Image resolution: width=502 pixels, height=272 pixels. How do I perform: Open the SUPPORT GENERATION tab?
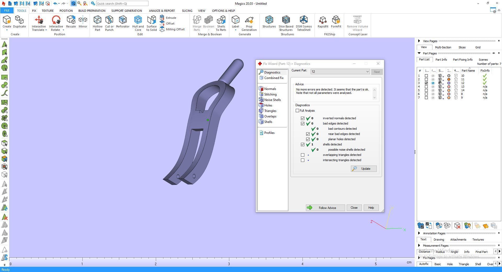tap(127, 11)
